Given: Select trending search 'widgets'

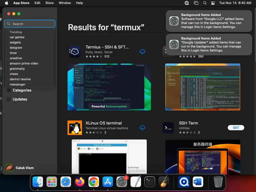Looking at the screenshot, I should pyautogui.click(x=15, y=42).
